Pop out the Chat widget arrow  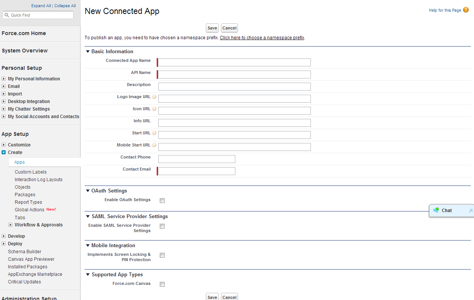[471, 211]
